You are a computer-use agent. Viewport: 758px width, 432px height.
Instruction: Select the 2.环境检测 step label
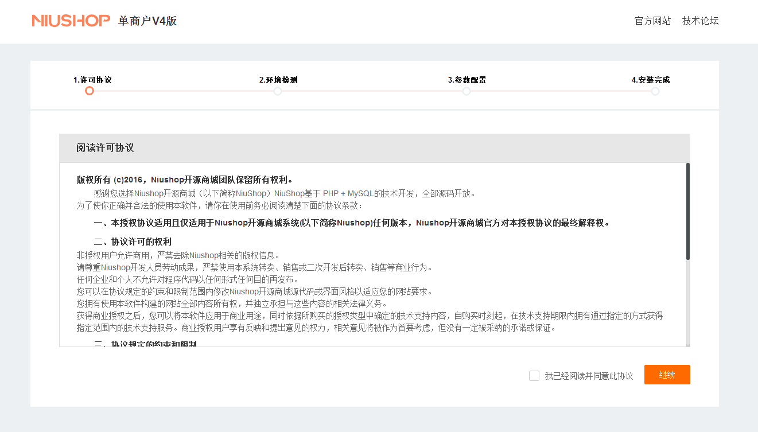[x=278, y=80]
